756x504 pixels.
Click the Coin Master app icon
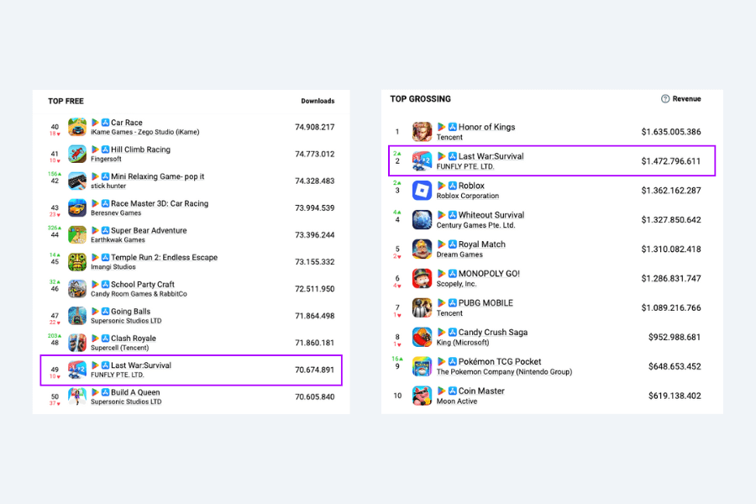[x=422, y=396]
